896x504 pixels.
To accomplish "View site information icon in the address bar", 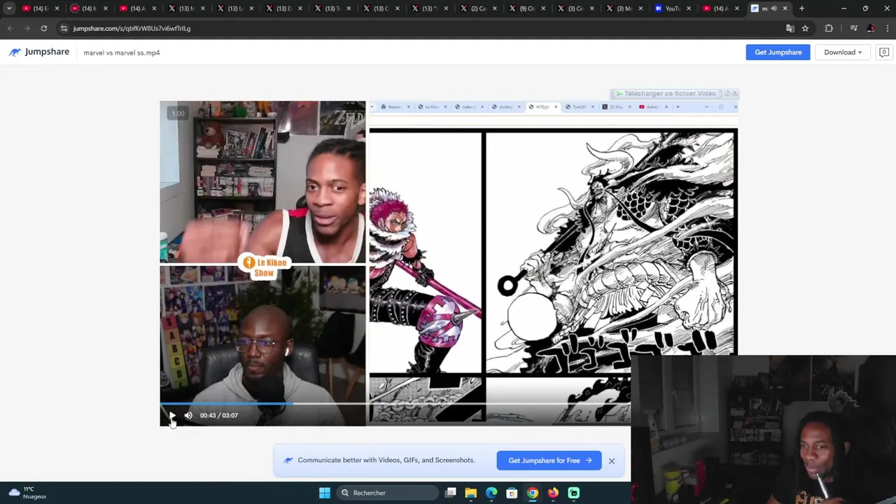I will [64, 28].
